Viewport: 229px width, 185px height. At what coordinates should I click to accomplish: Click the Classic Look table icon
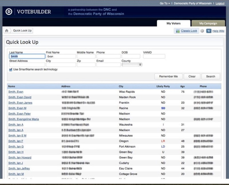click(178, 31)
